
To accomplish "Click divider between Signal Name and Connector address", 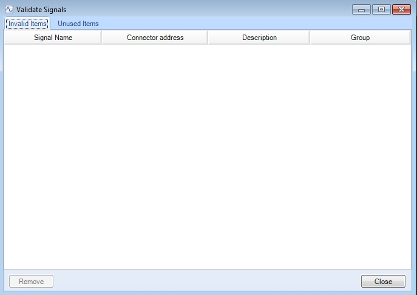I will coord(101,38).
